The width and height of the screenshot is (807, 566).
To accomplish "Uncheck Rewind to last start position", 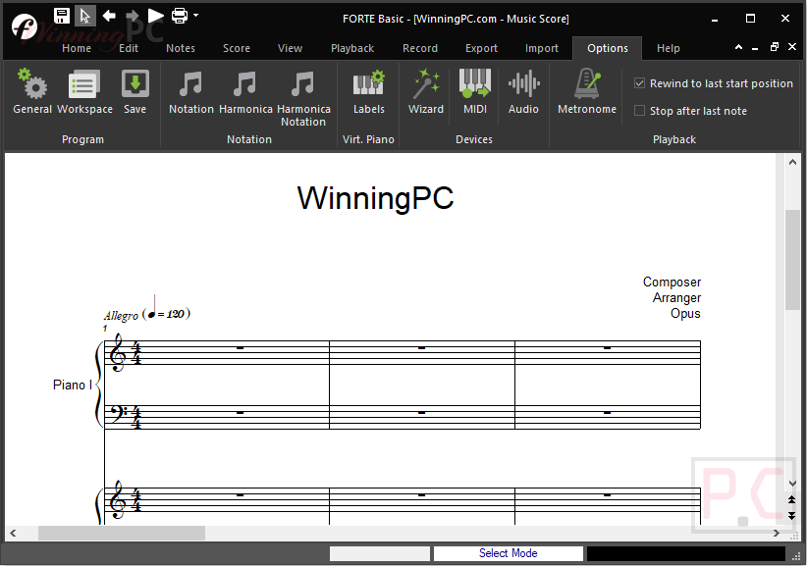I will tap(640, 83).
